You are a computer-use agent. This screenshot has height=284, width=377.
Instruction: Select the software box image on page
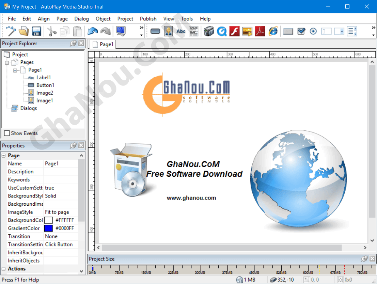coord(131,170)
